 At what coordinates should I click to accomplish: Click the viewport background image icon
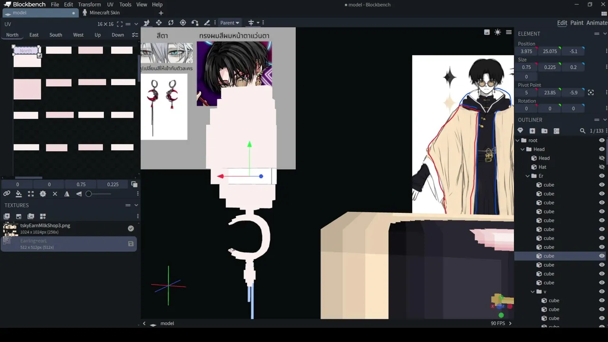point(487,32)
